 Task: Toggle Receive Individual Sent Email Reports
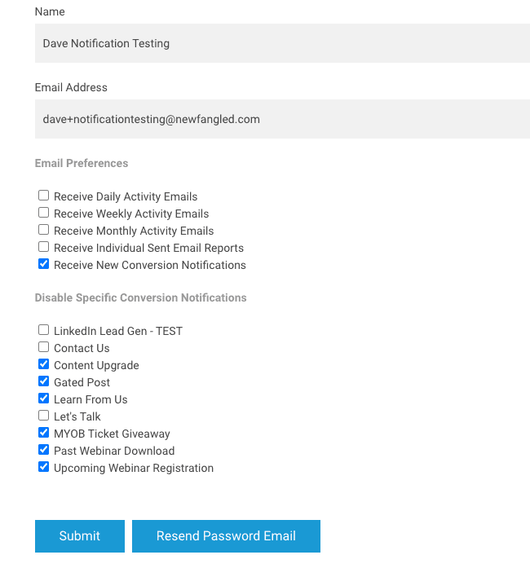click(43, 247)
